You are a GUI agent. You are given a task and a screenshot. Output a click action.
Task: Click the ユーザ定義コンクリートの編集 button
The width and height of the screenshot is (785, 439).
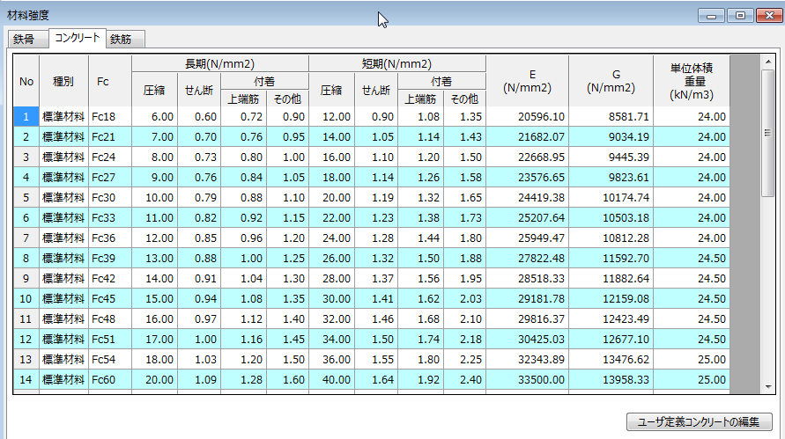tap(699, 422)
